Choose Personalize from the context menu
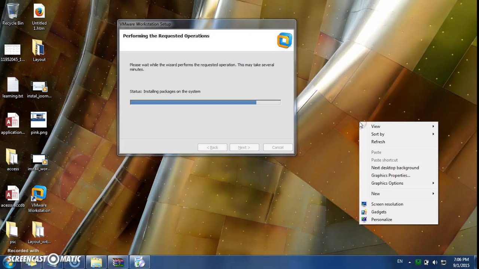This screenshot has height=269, width=479. pos(399,220)
